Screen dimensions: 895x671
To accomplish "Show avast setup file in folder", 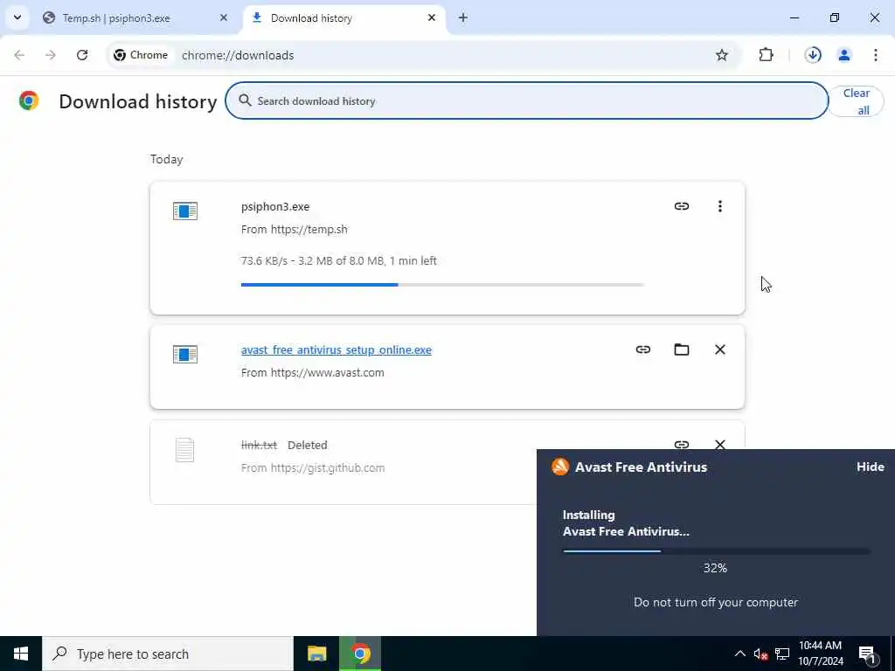I will [x=682, y=349].
